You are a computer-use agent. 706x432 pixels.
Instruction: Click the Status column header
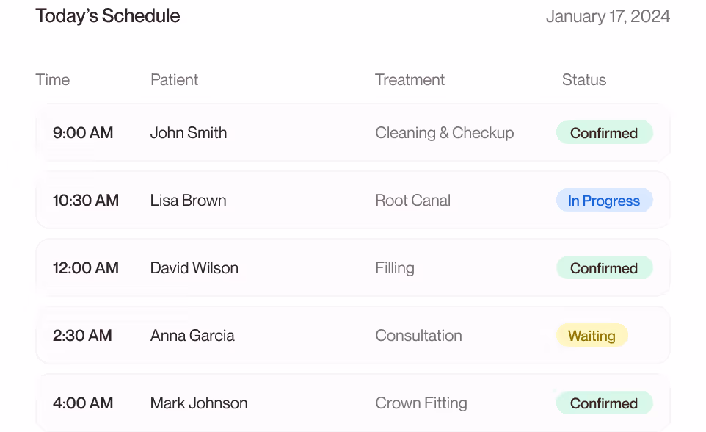(x=583, y=79)
